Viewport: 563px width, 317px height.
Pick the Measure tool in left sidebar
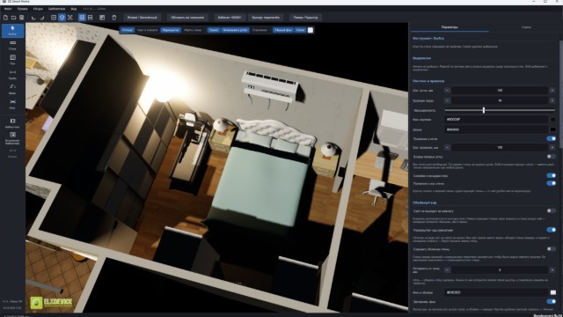[12, 90]
